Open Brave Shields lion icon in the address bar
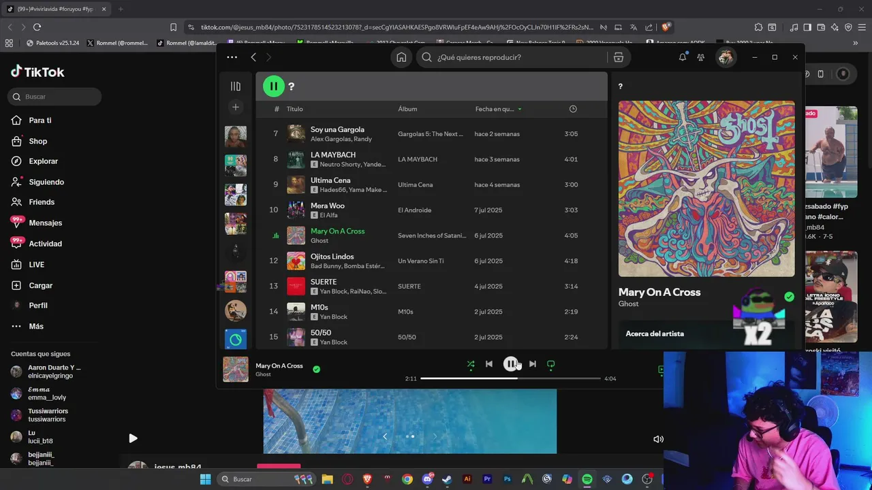The width and height of the screenshot is (872, 490). pos(666,27)
